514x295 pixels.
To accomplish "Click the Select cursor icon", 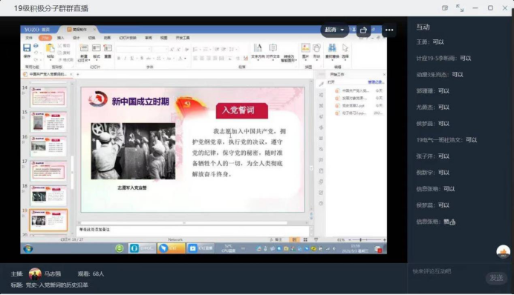I will pyautogui.click(x=345, y=48).
